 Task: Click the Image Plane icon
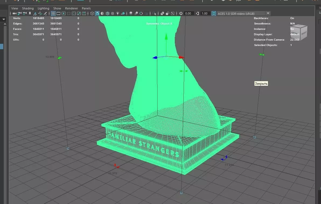[35, 13]
